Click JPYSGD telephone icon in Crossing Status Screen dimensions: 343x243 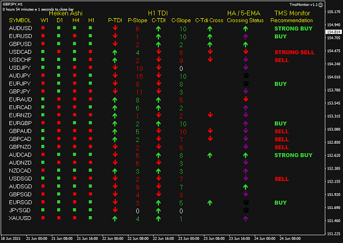(x=246, y=210)
